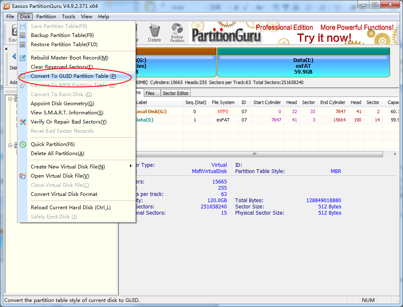Click the G: partition block in disk map
This screenshot has width=403, height=307.
coord(176,62)
